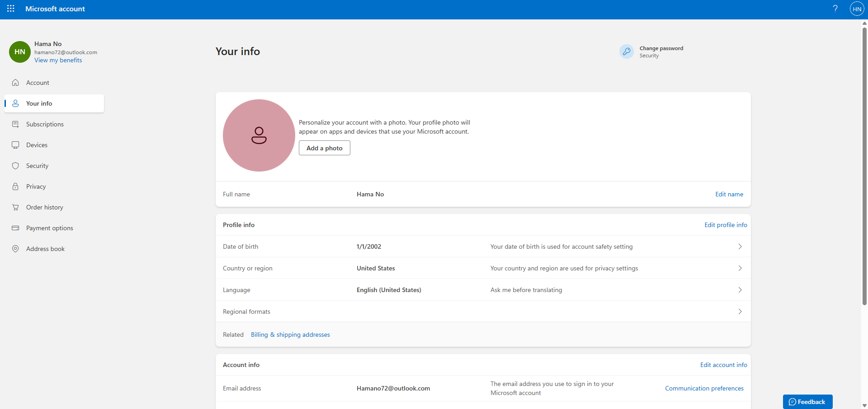This screenshot has height=409, width=868.
Task: Click the help question mark icon
Action: (835, 9)
